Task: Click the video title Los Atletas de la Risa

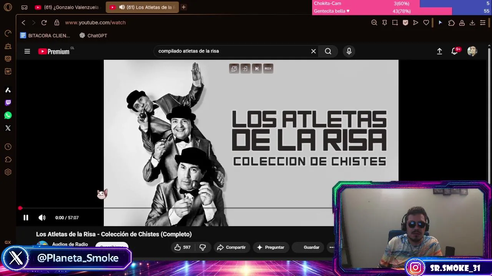Action: click(114, 234)
